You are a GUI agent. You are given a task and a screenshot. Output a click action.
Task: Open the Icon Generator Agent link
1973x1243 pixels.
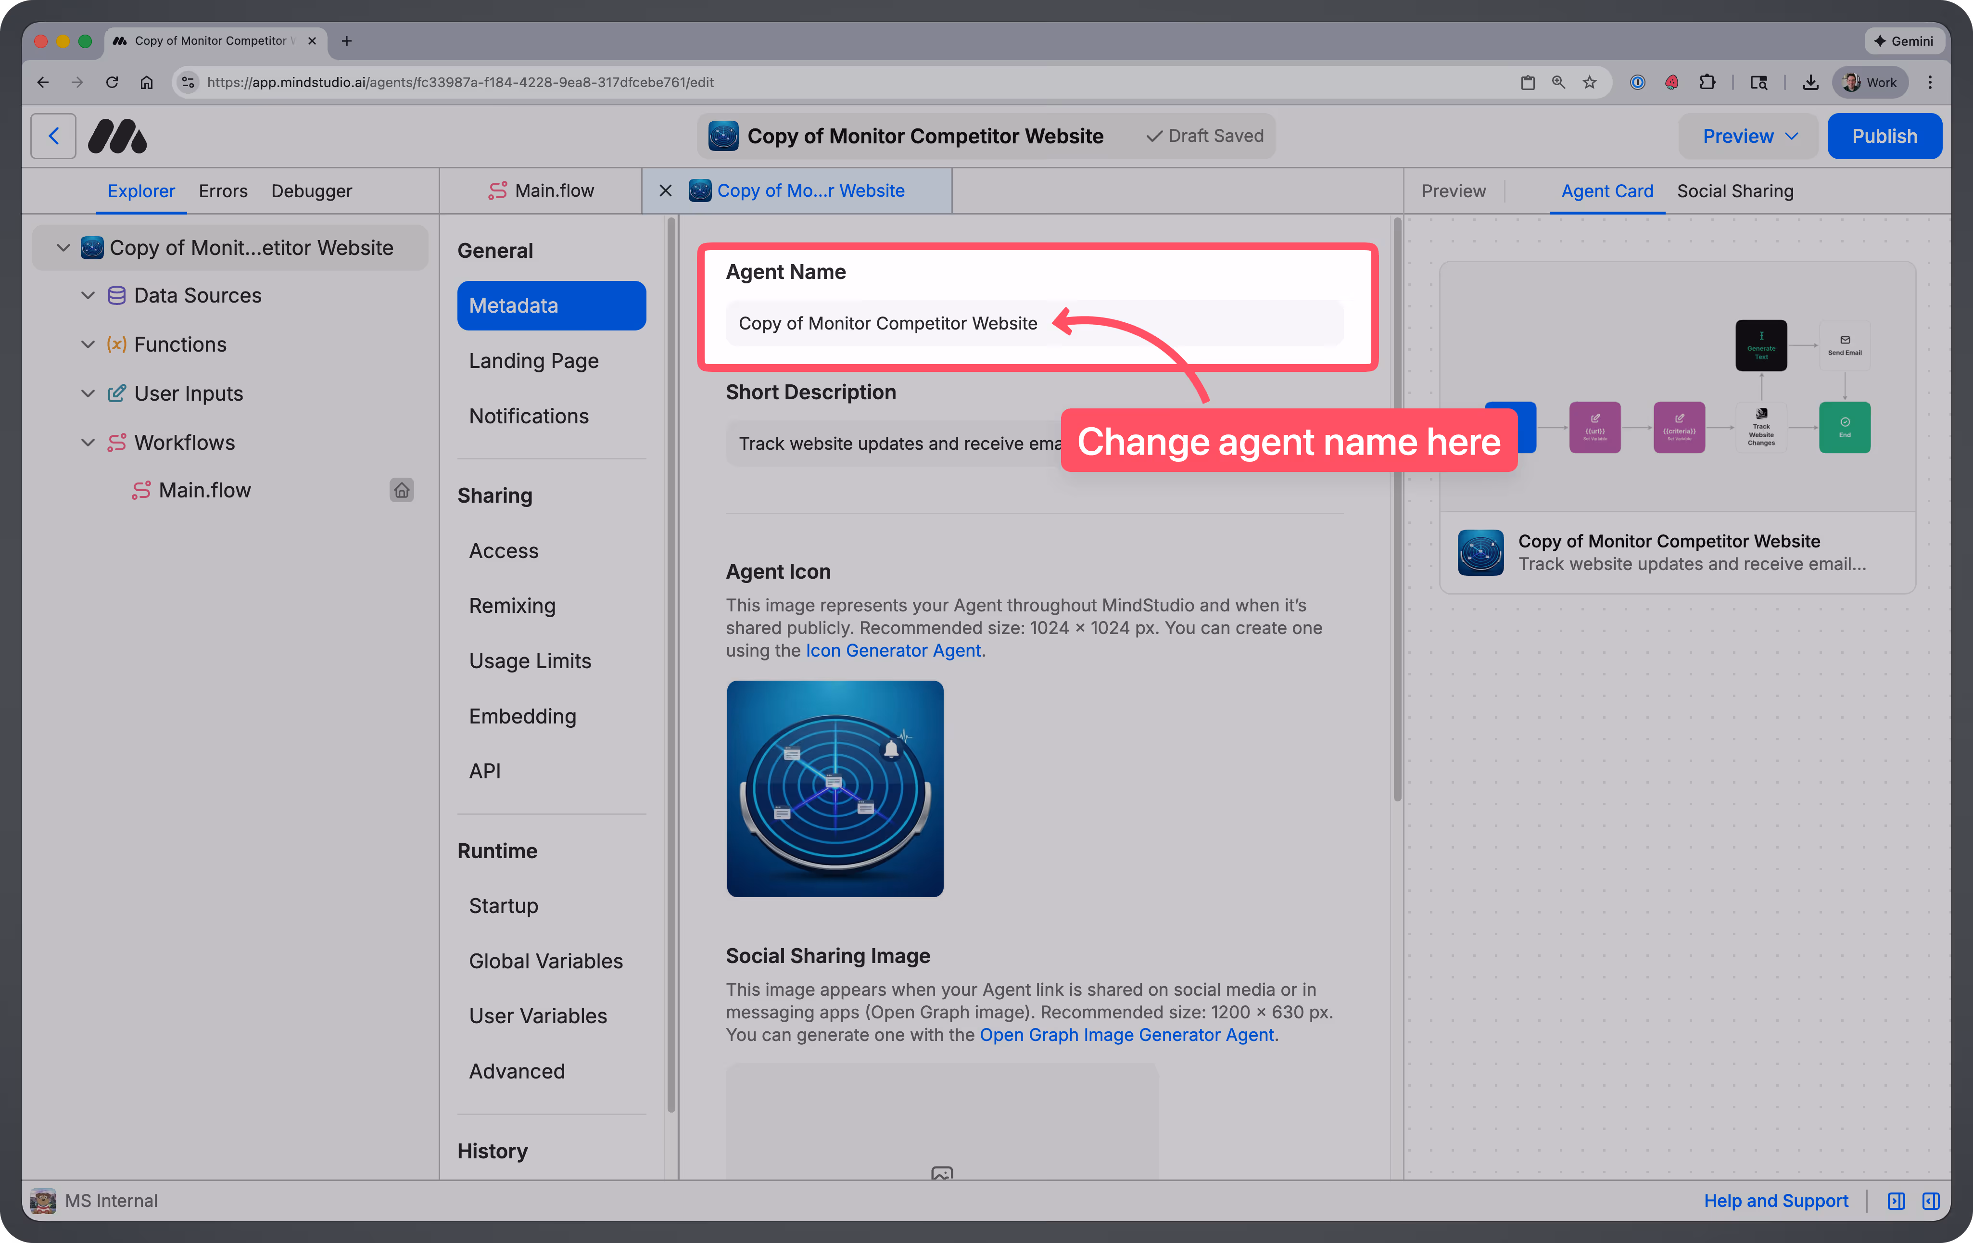point(893,650)
